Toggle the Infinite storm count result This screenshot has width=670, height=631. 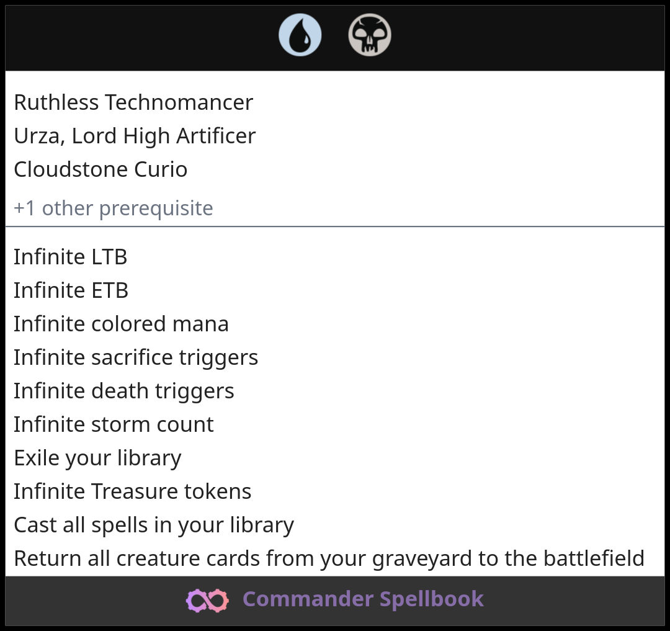click(x=114, y=424)
